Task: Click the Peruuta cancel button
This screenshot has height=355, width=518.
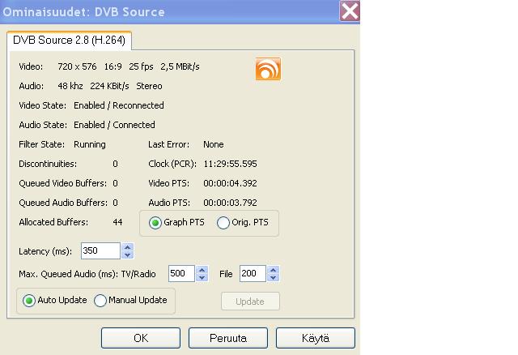Action: click(228, 338)
